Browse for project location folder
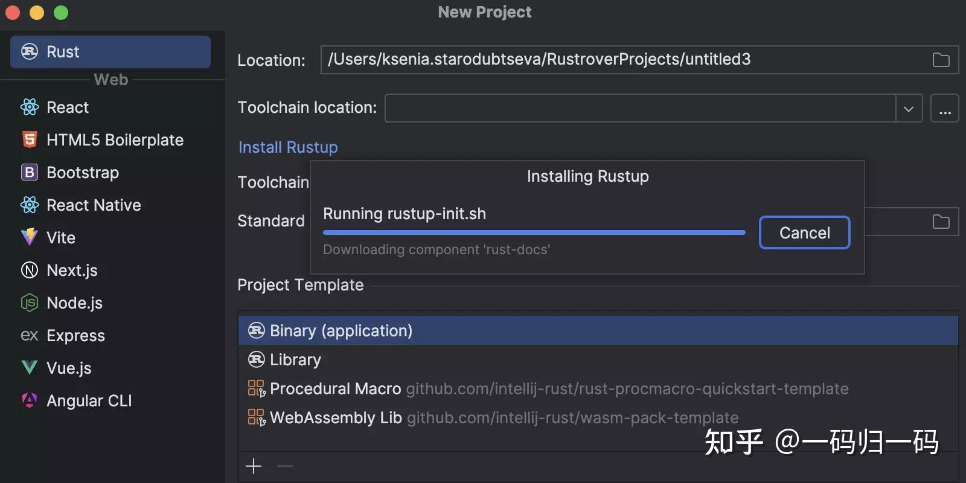966x483 pixels. [x=941, y=60]
